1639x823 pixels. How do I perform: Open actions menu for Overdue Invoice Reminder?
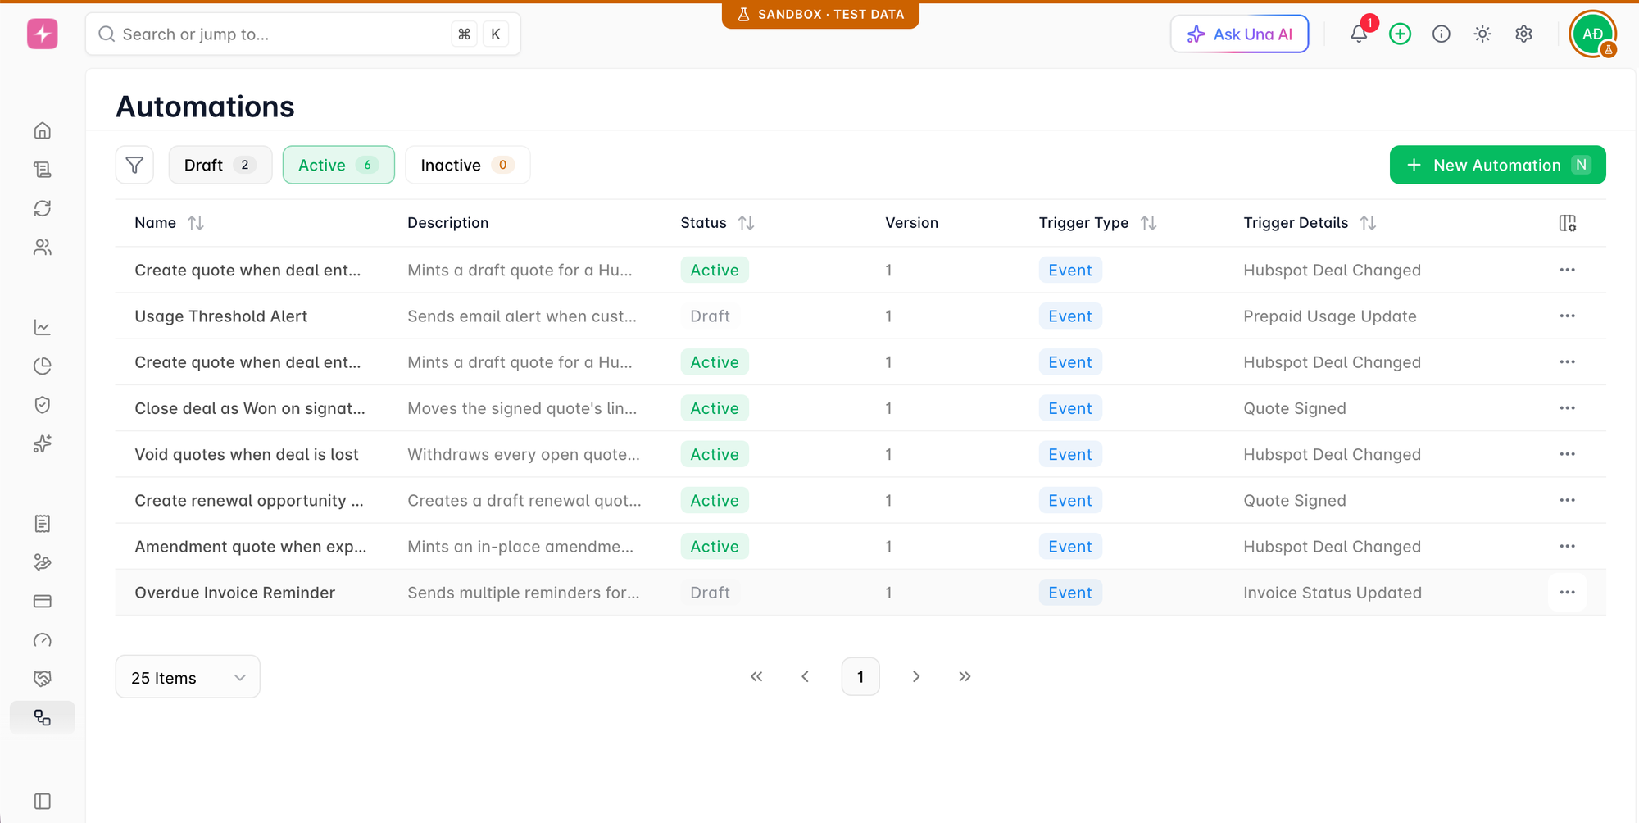pyautogui.click(x=1567, y=593)
